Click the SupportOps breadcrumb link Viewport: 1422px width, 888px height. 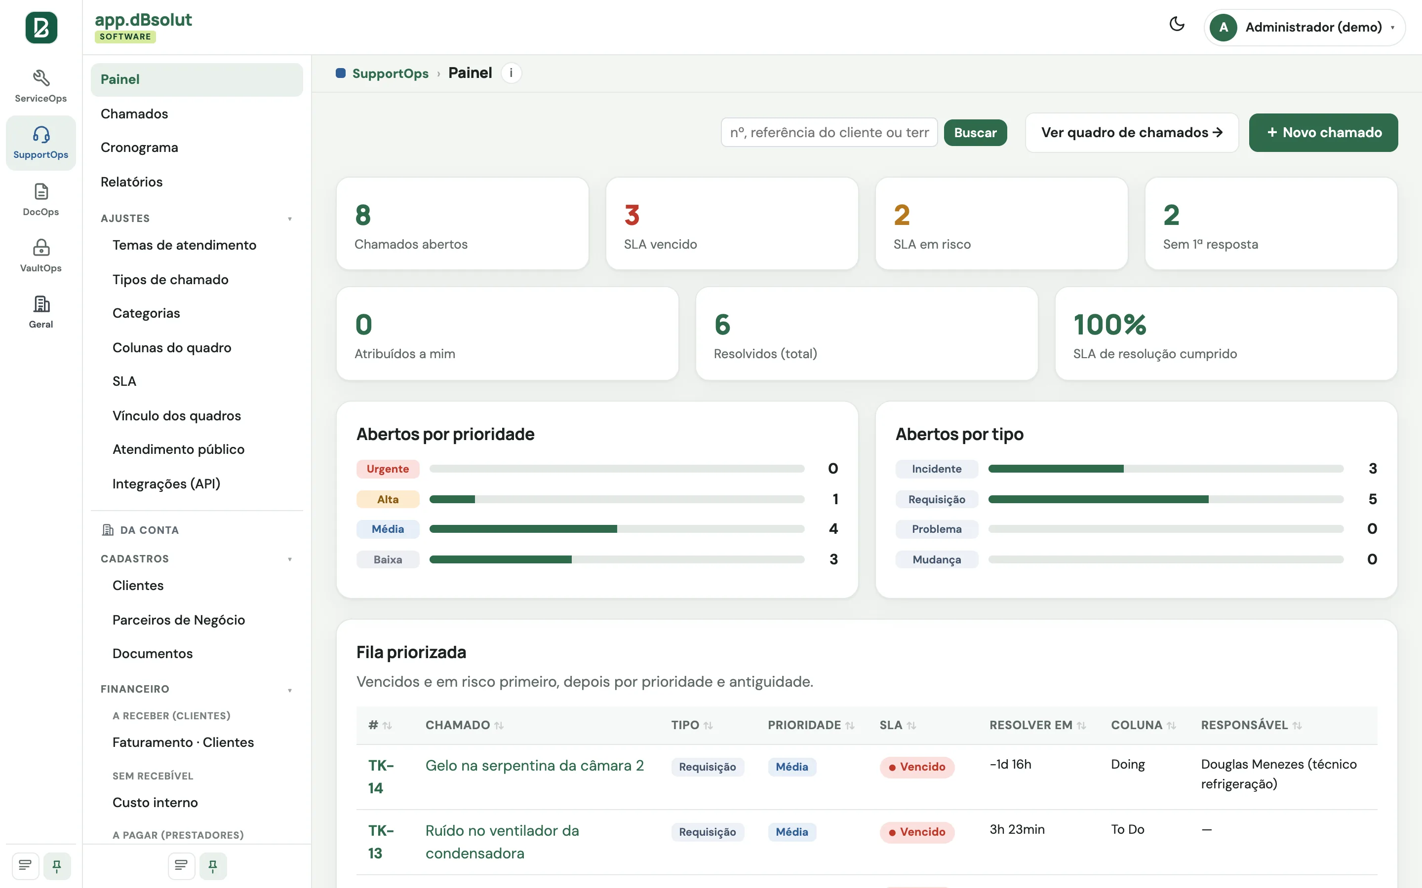(x=390, y=74)
